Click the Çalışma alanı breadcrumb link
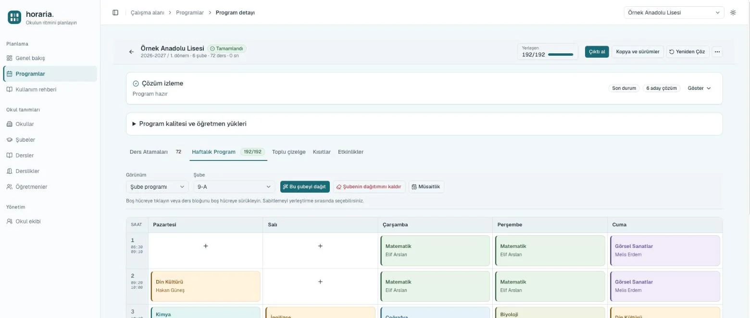The image size is (750, 318). click(148, 12)
